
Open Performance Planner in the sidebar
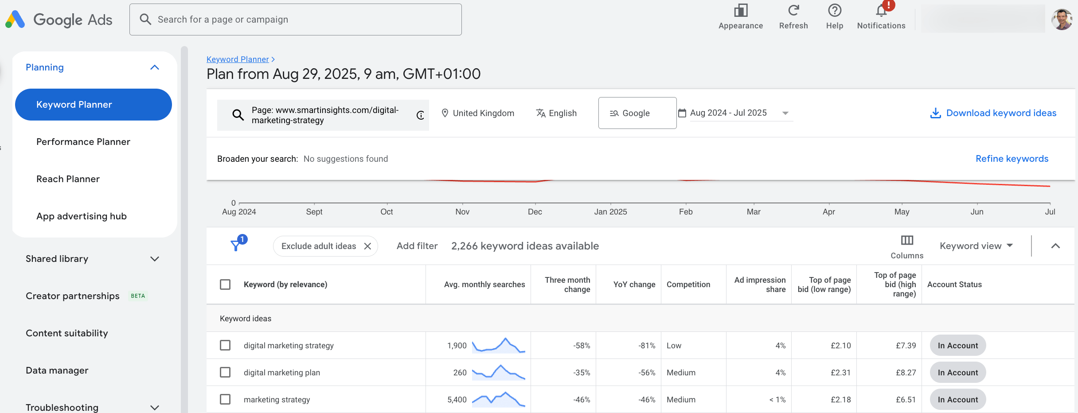pos(83,142)
